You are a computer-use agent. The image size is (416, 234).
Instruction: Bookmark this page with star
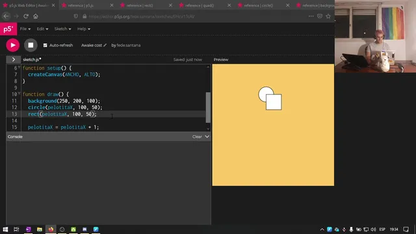coord(328,16)
